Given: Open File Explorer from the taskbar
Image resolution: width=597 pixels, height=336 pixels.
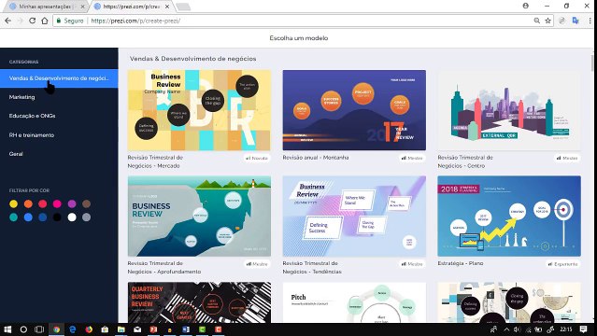Looking at the screenshot, I should 121,329.
